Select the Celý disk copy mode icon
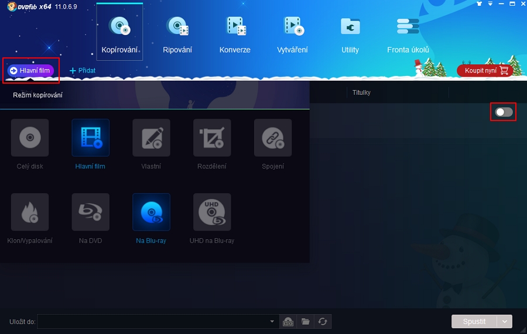 [30, 137]
